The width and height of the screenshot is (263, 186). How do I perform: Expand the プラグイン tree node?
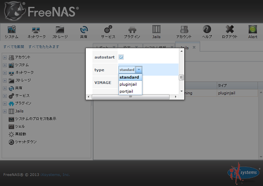tap(5, 104)
